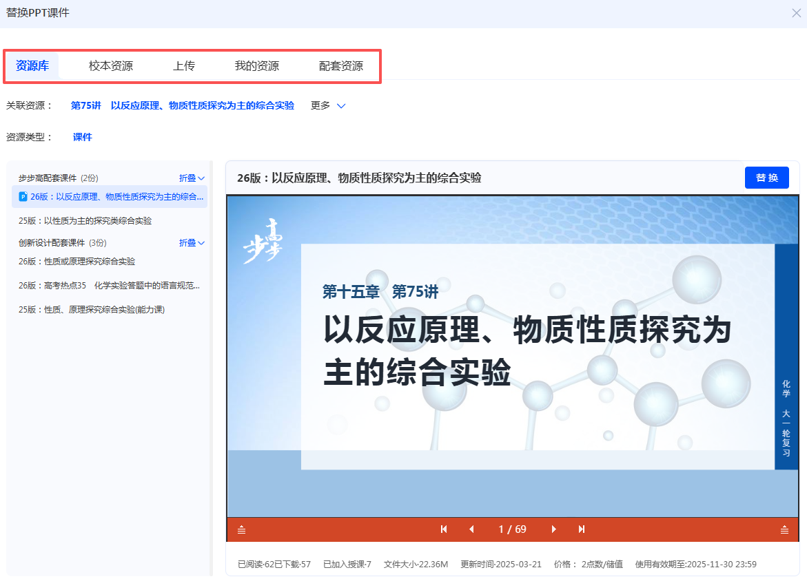Select 26版：高考热点35 化学实验答题 item
The height and width of the screenshot is (579, 807).
click(x=109, y=286)
